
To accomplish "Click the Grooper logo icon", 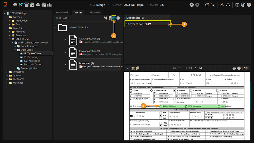I will [x=5, y=5].
